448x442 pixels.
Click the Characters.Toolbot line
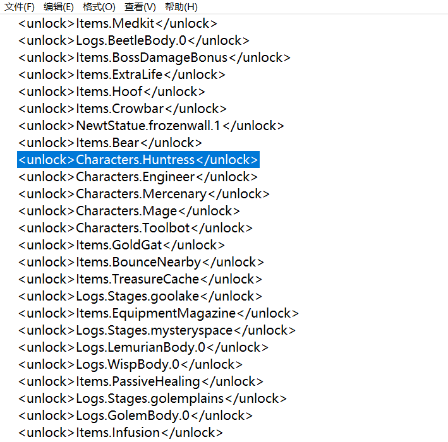135,228
